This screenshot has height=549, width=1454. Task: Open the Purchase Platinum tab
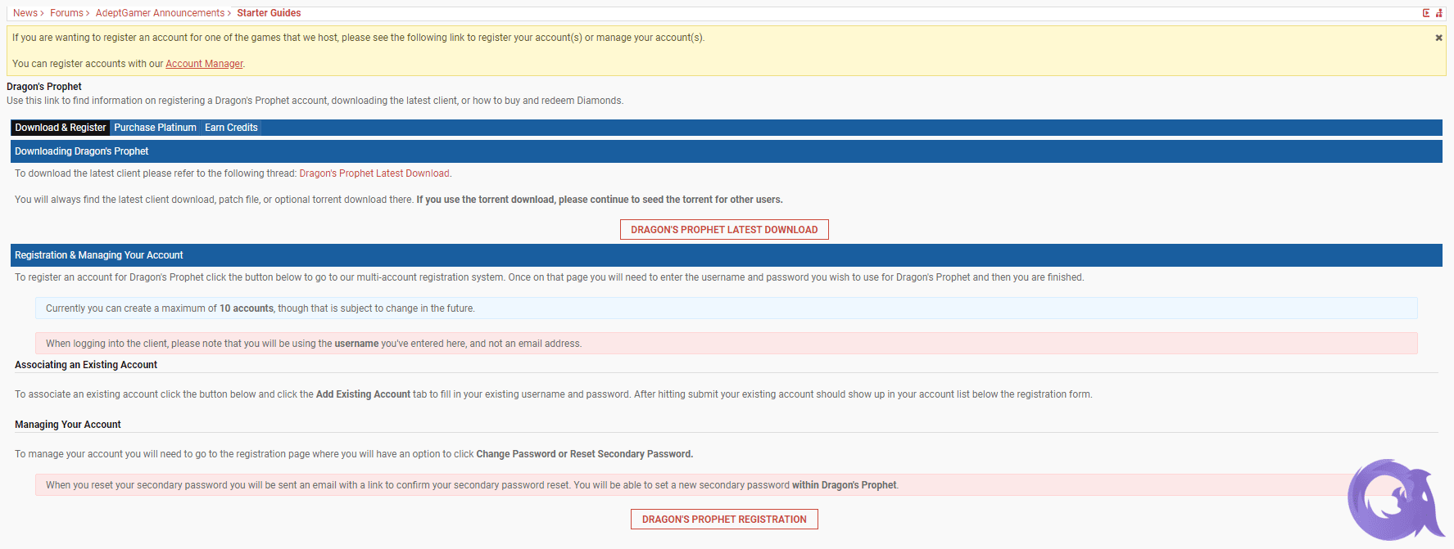[155, 128]
